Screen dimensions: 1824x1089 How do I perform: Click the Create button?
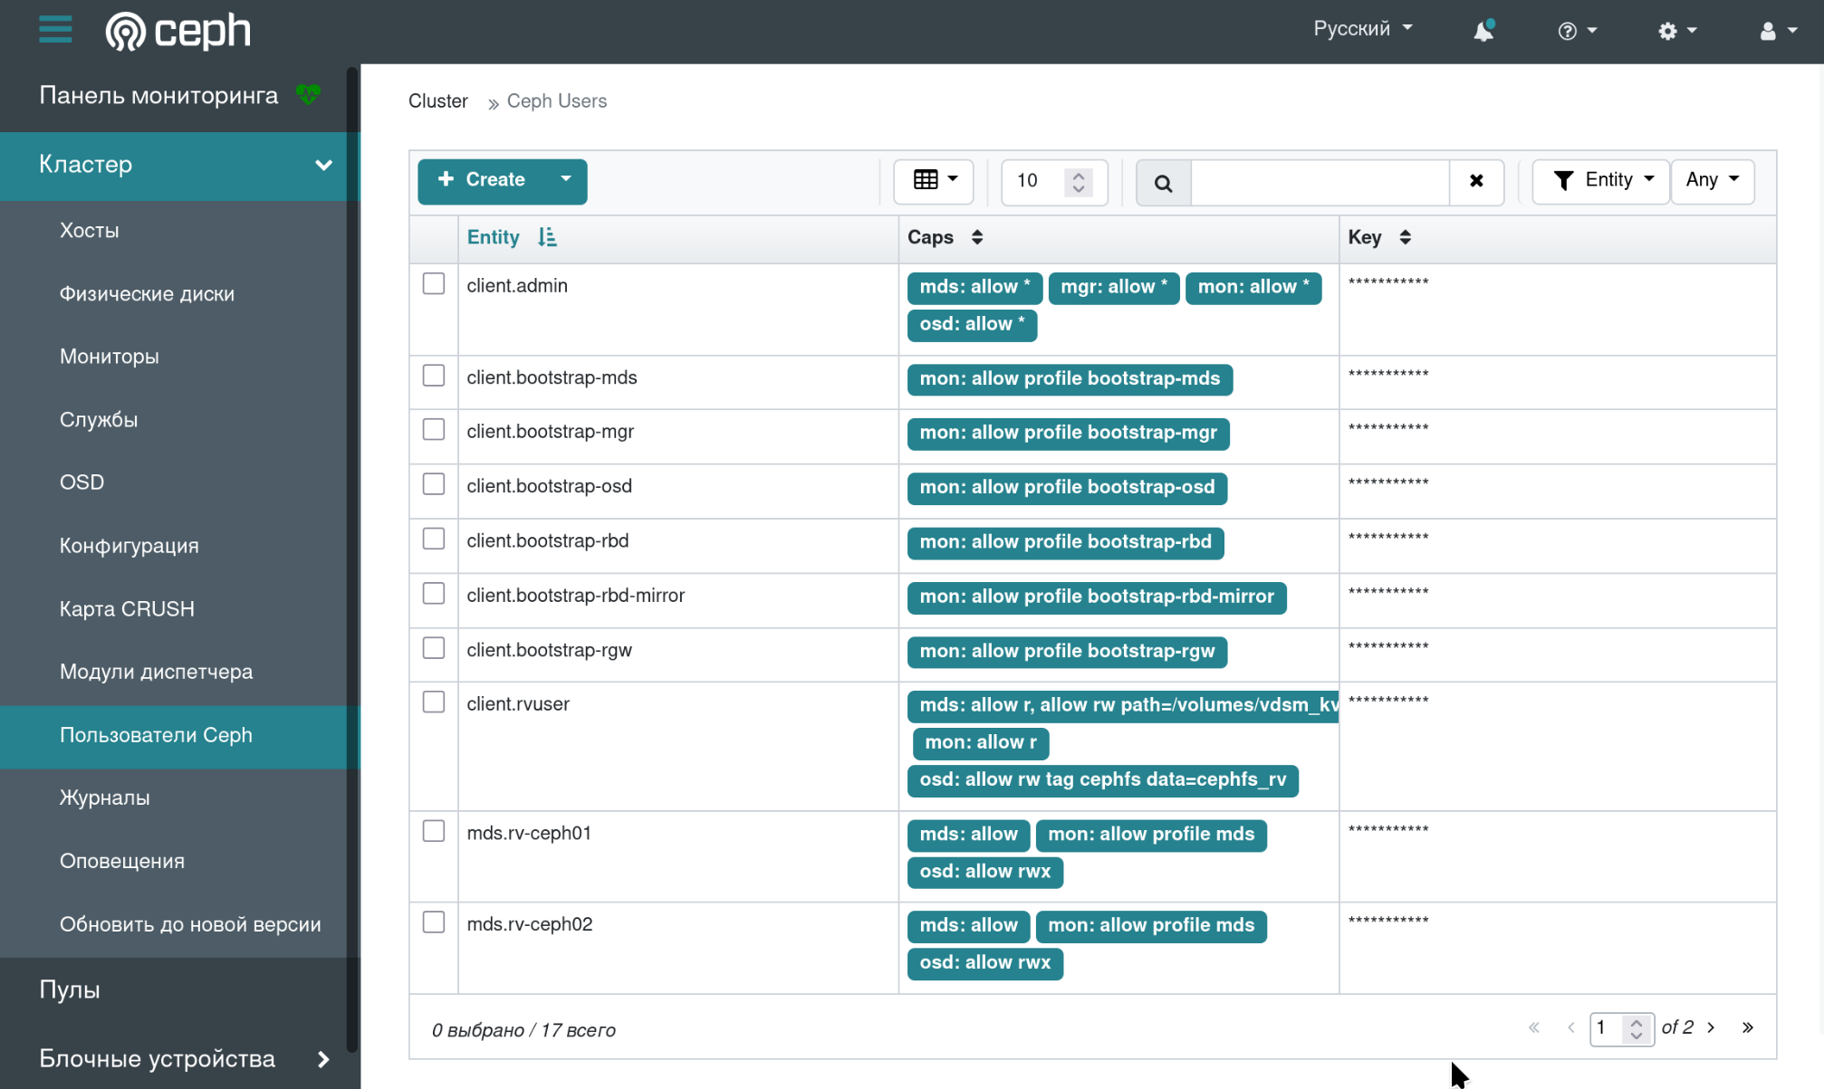tap(483, 181)
